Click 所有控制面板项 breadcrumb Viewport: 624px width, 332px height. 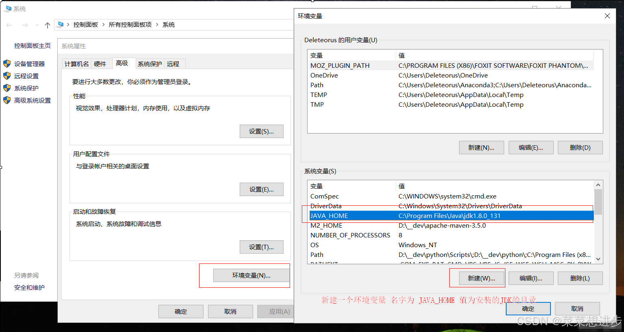(x=130, y=25)
